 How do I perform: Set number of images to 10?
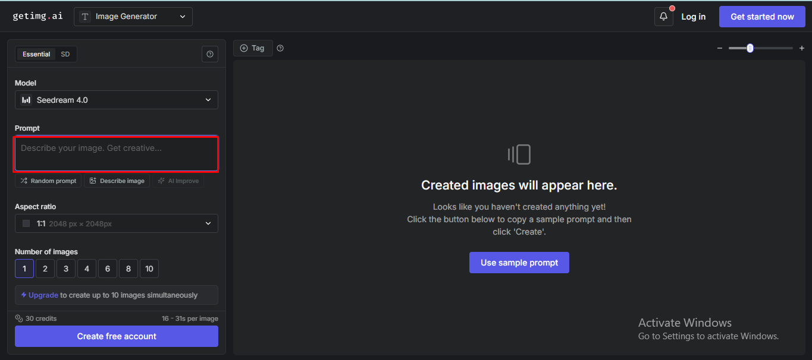(x=149, y=269)
